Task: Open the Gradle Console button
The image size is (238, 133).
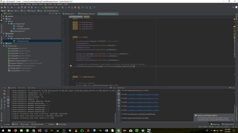Action: 228,124
